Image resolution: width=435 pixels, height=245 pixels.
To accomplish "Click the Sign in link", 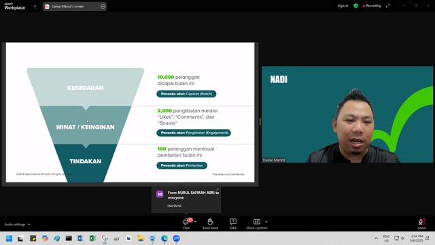I will point(343,6).
